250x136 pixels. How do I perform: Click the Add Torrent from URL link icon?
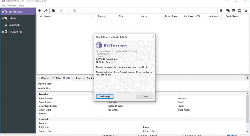click(46, 11)
